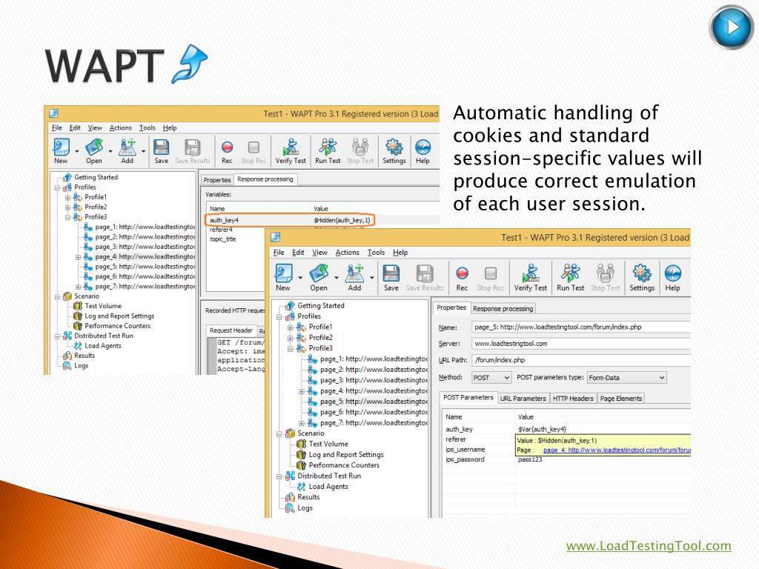Click Help icon in back WAPT window

coord(422,151)
